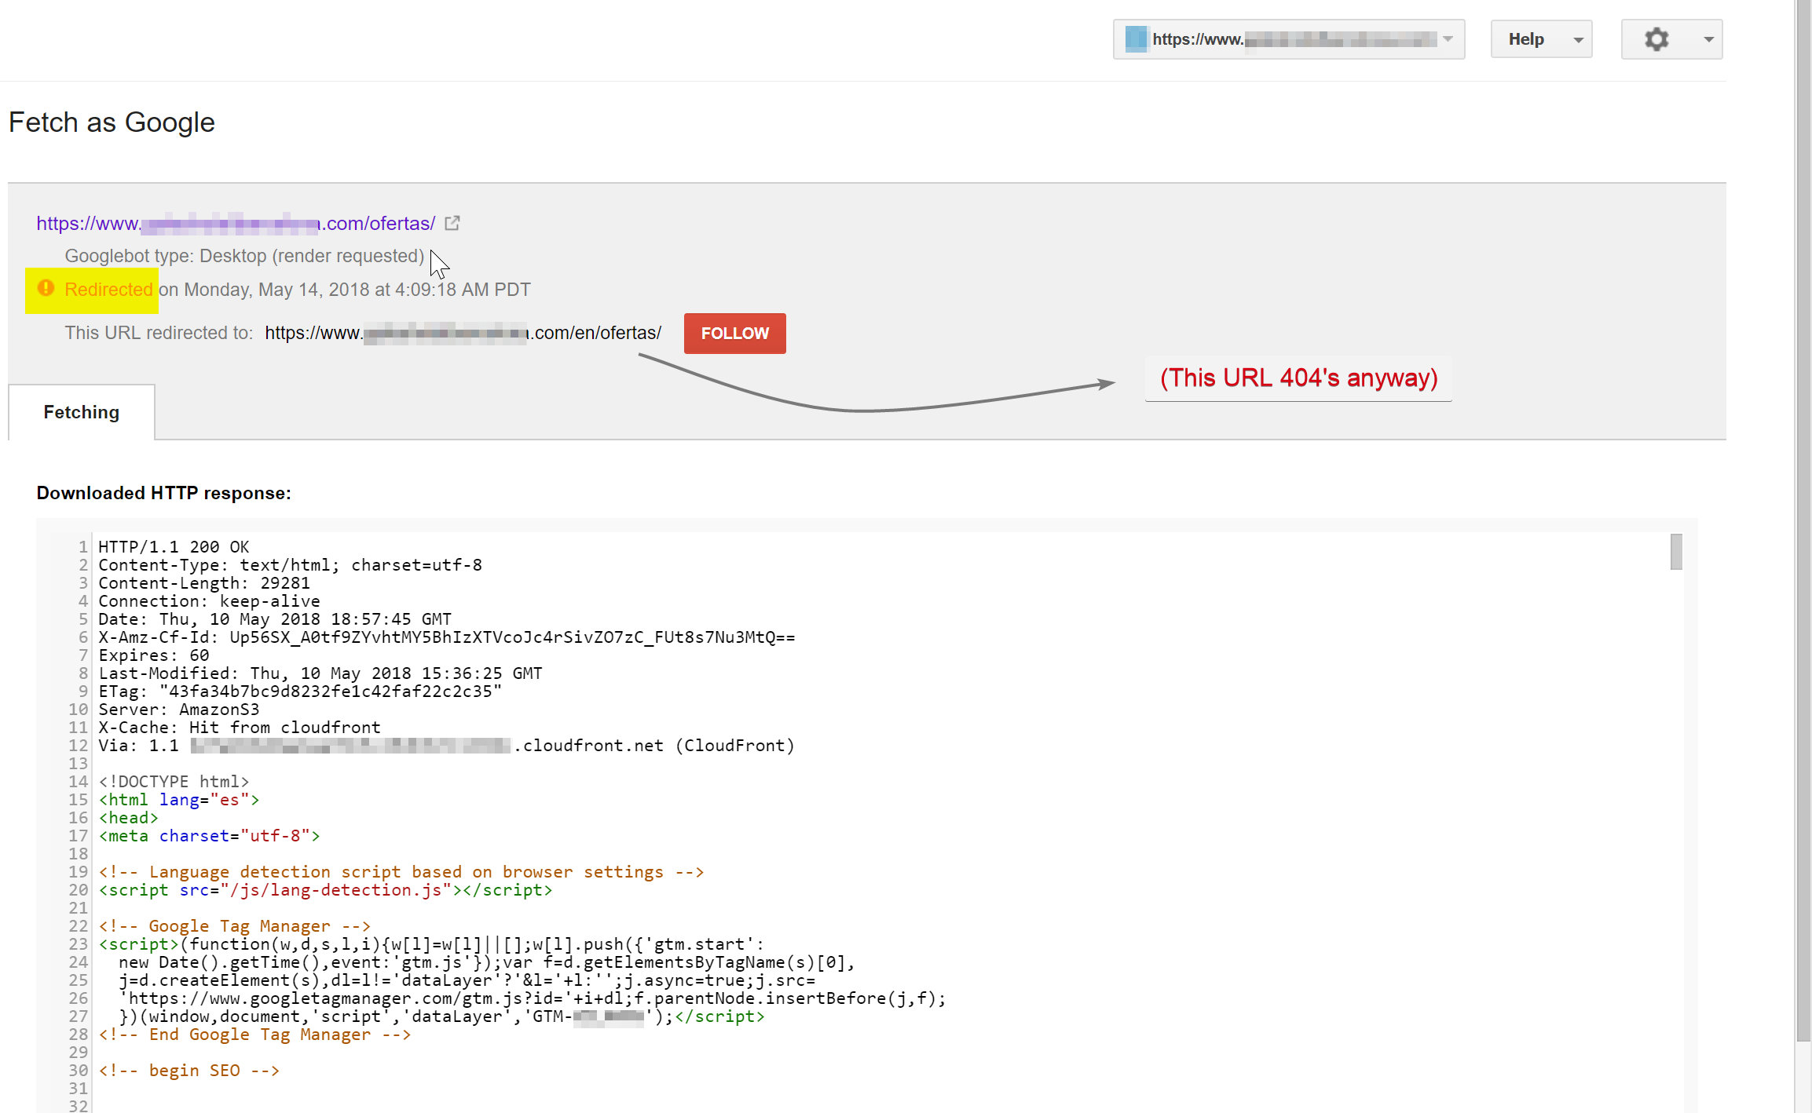Click the Fetch as Google page heading

[x=110, y=122]
